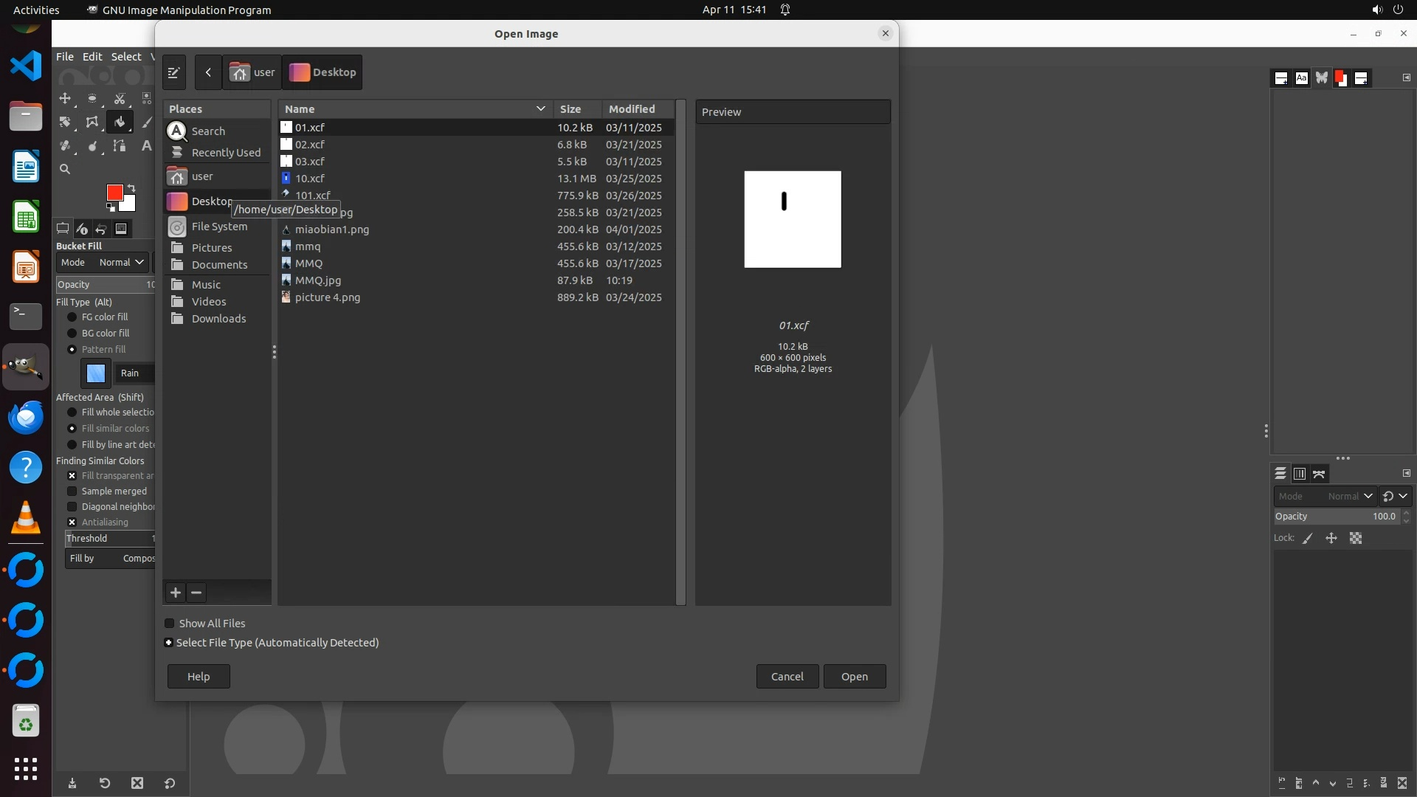1417x797 pixels.
Task: Click the Cancel button
Action: click(x=787, y=677)
